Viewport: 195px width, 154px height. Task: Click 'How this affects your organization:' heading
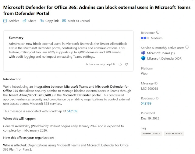click(x=29, y=138)
